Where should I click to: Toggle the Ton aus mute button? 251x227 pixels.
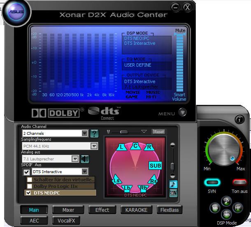[x=239, y=182]
